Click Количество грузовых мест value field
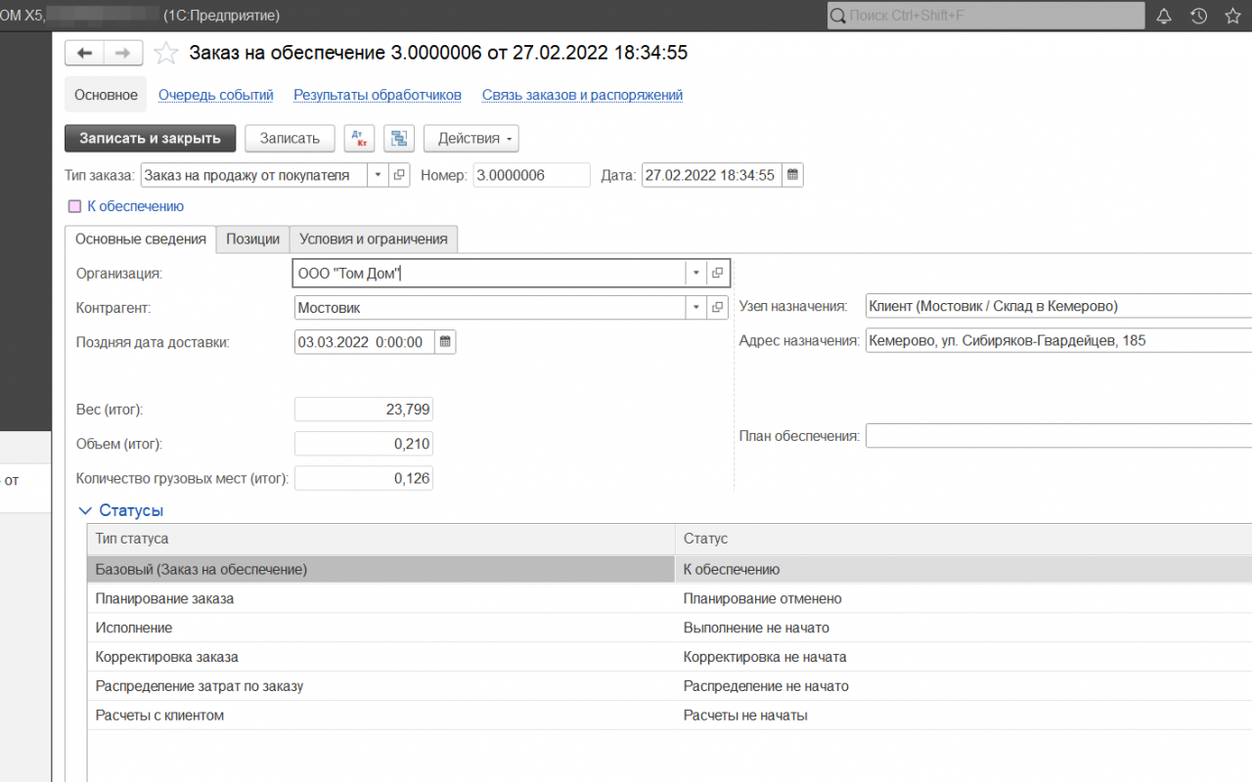This screenshot has width=1252, height=782. click(x=364, y=478)
